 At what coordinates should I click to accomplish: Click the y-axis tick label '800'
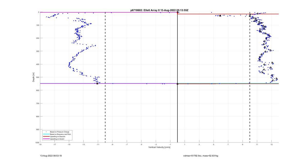[37, 116]
